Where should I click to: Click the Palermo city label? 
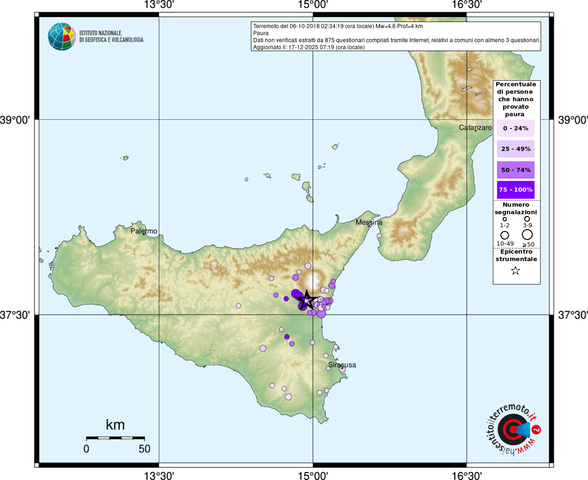point(144,231)
